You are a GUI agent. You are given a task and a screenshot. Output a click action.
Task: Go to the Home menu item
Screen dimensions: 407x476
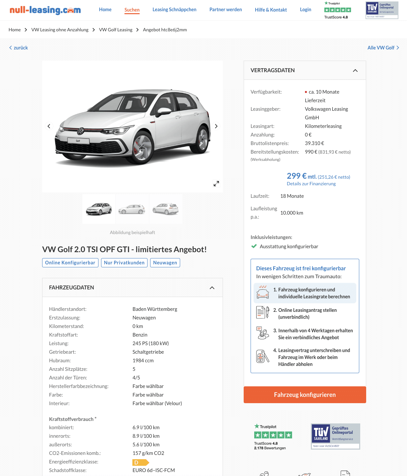point(105,10)
